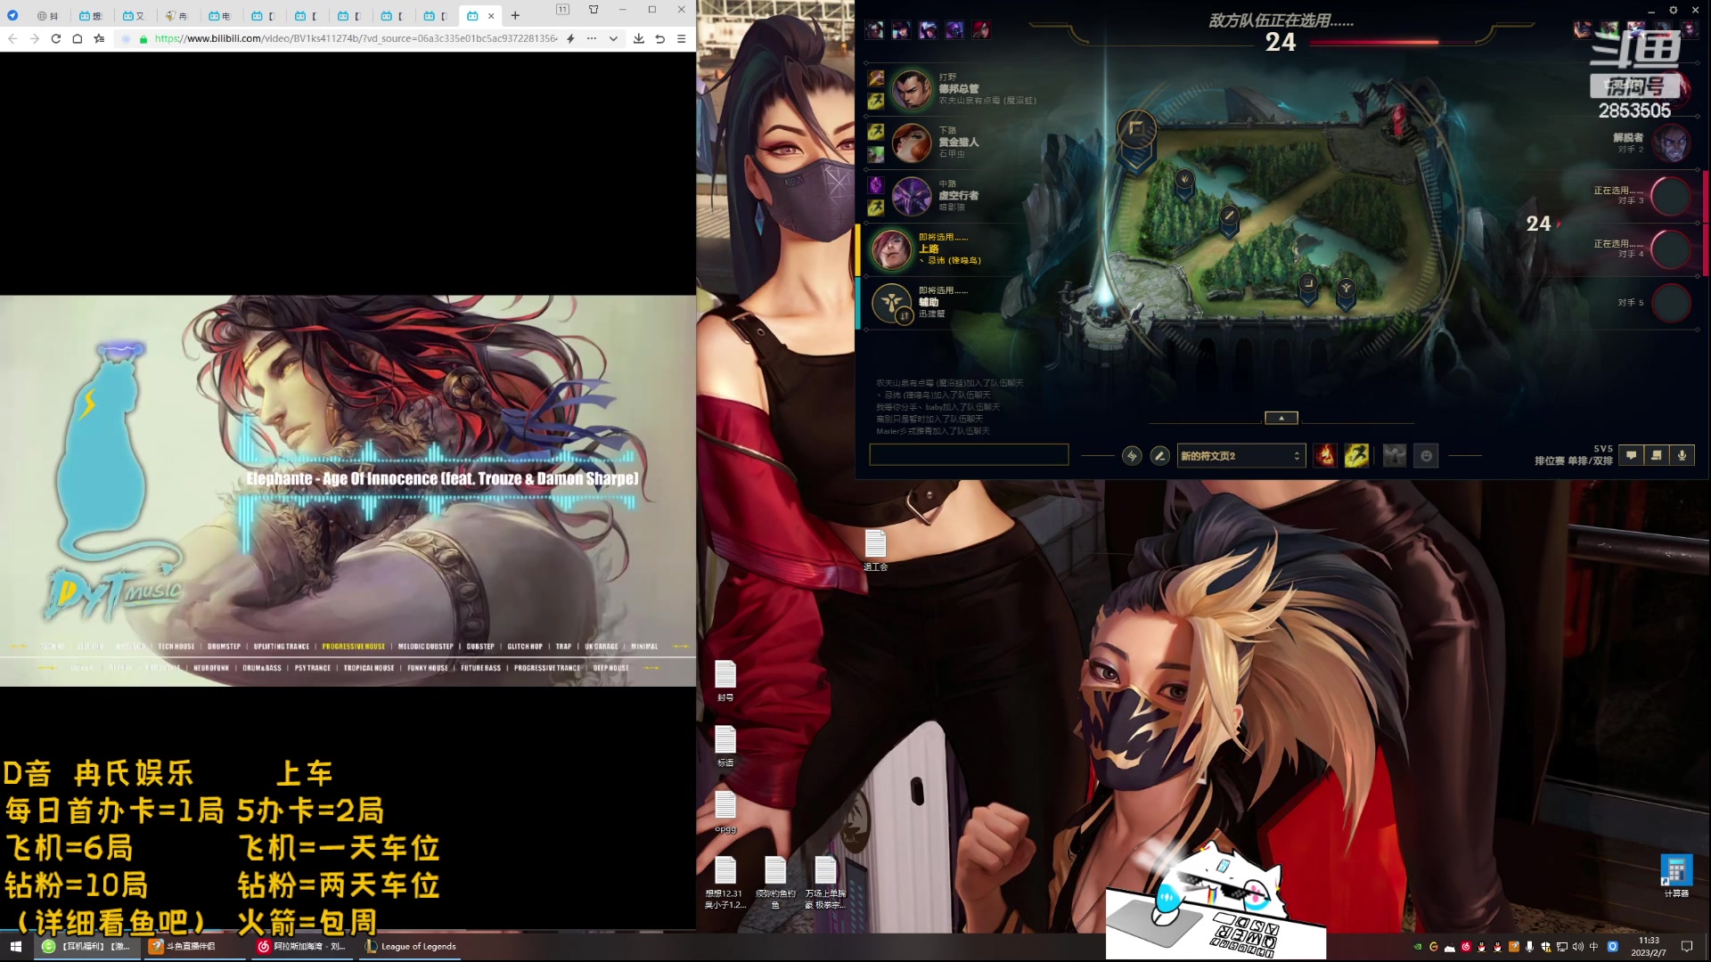
Task: Open the notification center icon
Action: pos(1686,947)
